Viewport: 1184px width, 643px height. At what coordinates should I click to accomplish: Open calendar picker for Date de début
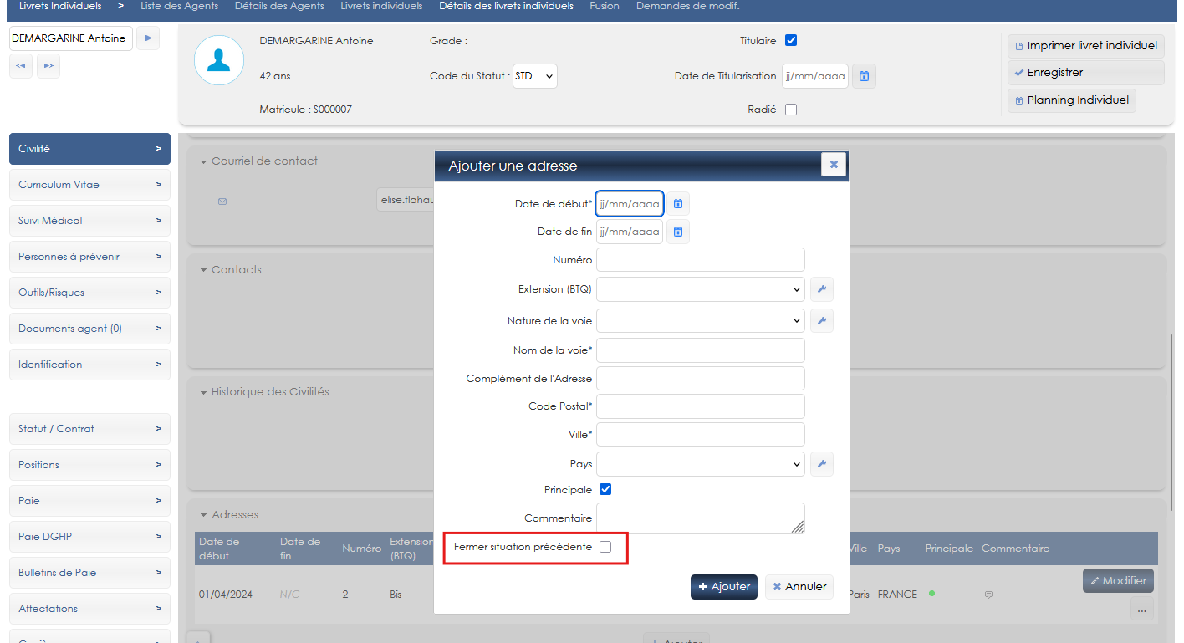point(678,204)
